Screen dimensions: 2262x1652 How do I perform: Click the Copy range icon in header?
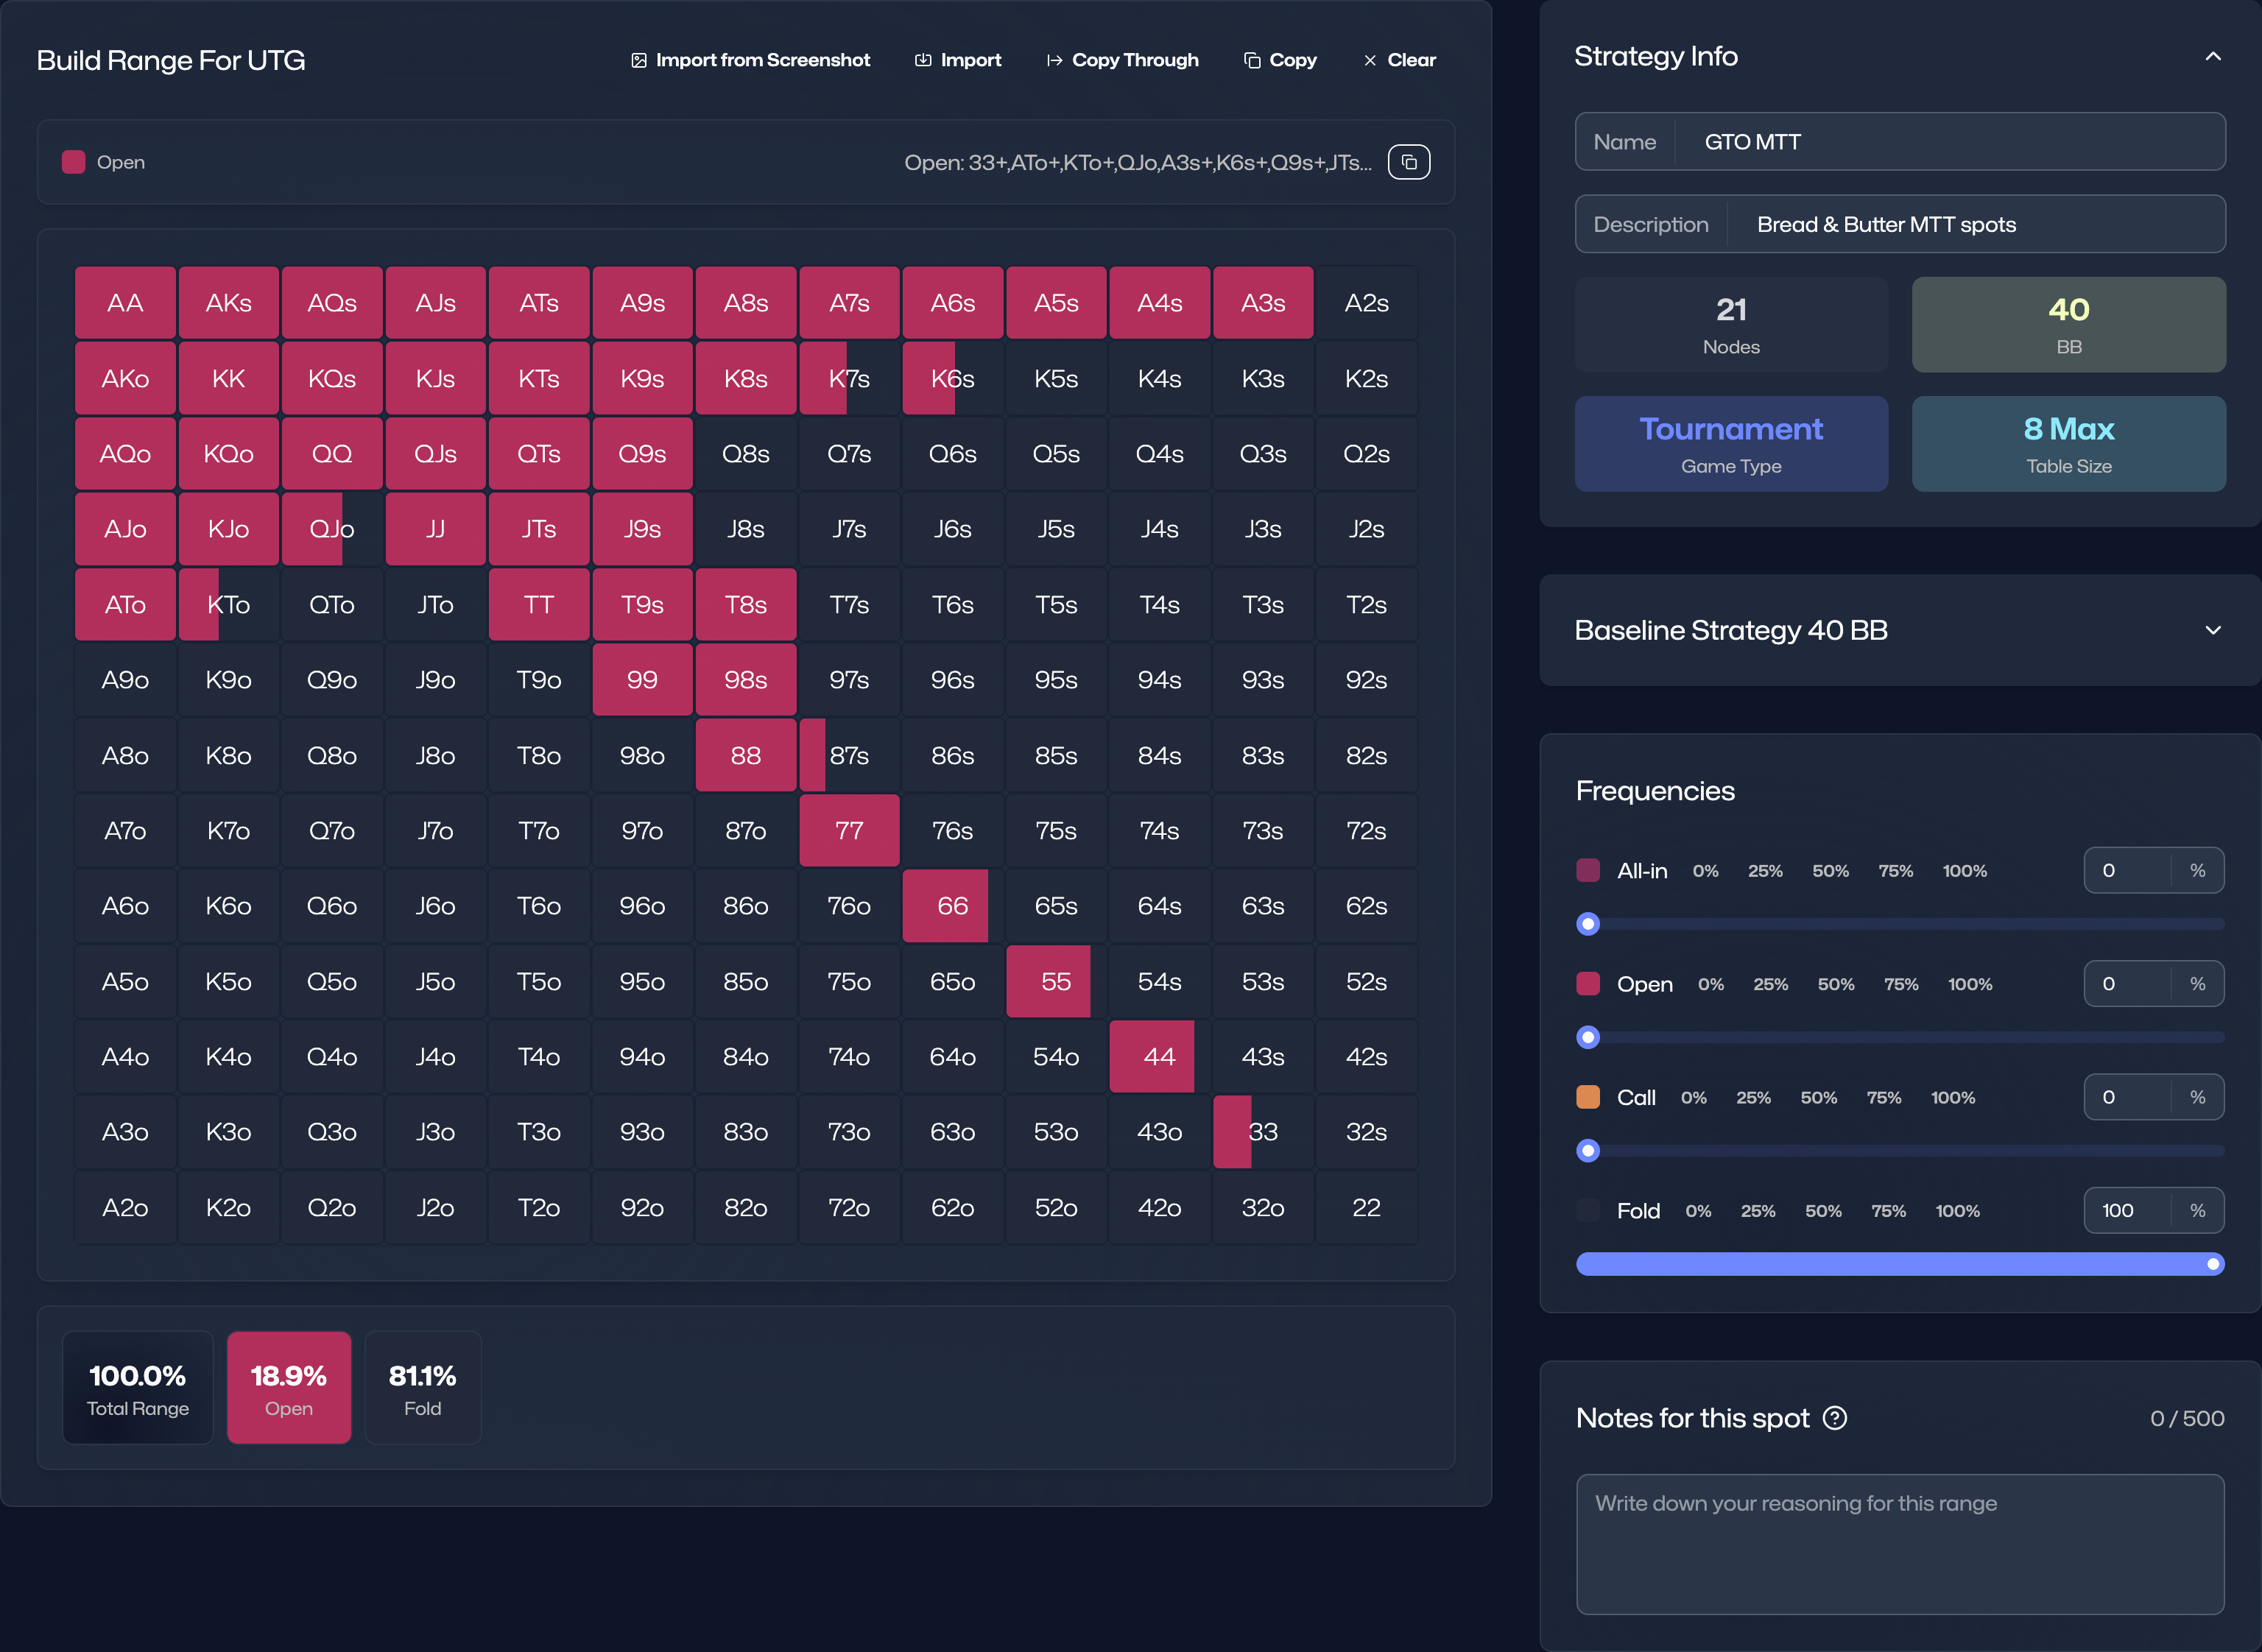pyautogui.click(x=1252, y=60)
